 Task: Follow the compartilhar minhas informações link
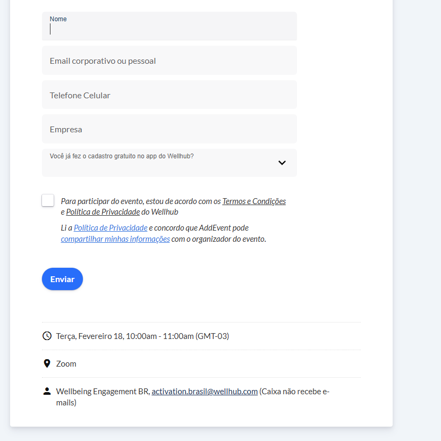[x=115, y=239]
